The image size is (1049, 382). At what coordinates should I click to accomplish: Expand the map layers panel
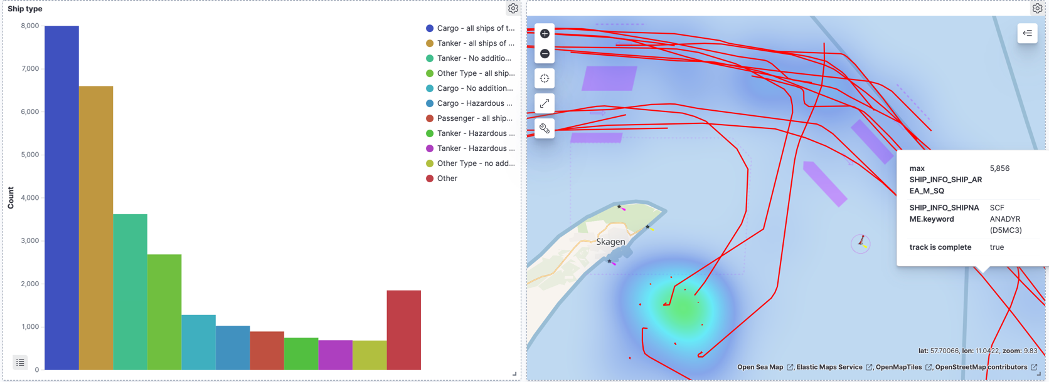point(1027,33)
